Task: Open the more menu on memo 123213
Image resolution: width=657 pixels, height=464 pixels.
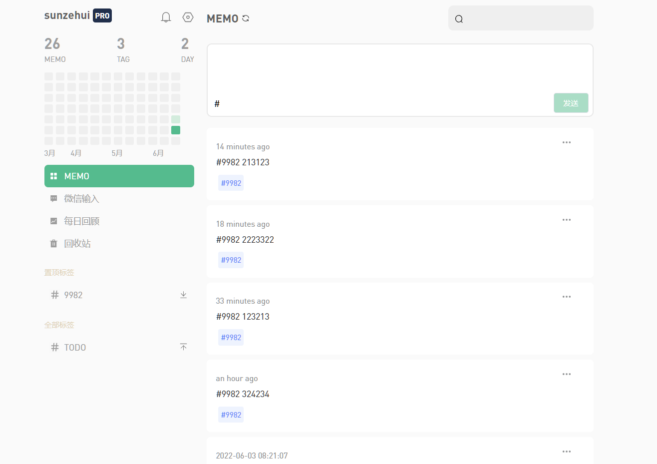Action: pos(567,297)
